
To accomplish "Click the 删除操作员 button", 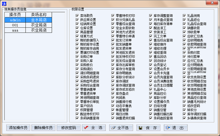I will 43,128.
